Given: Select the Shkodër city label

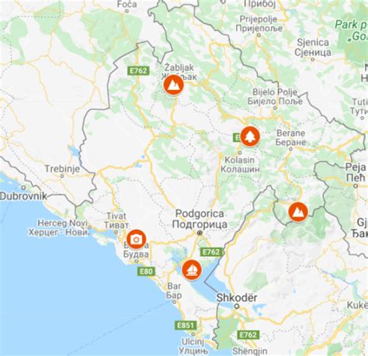Looking at the screenshot, I should [x=237, y=298].
